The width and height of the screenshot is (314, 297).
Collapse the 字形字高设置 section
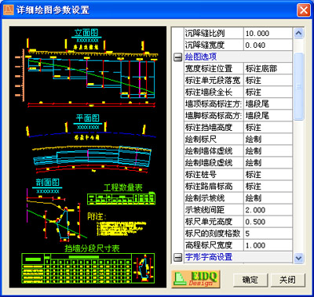tap(177, 257)
